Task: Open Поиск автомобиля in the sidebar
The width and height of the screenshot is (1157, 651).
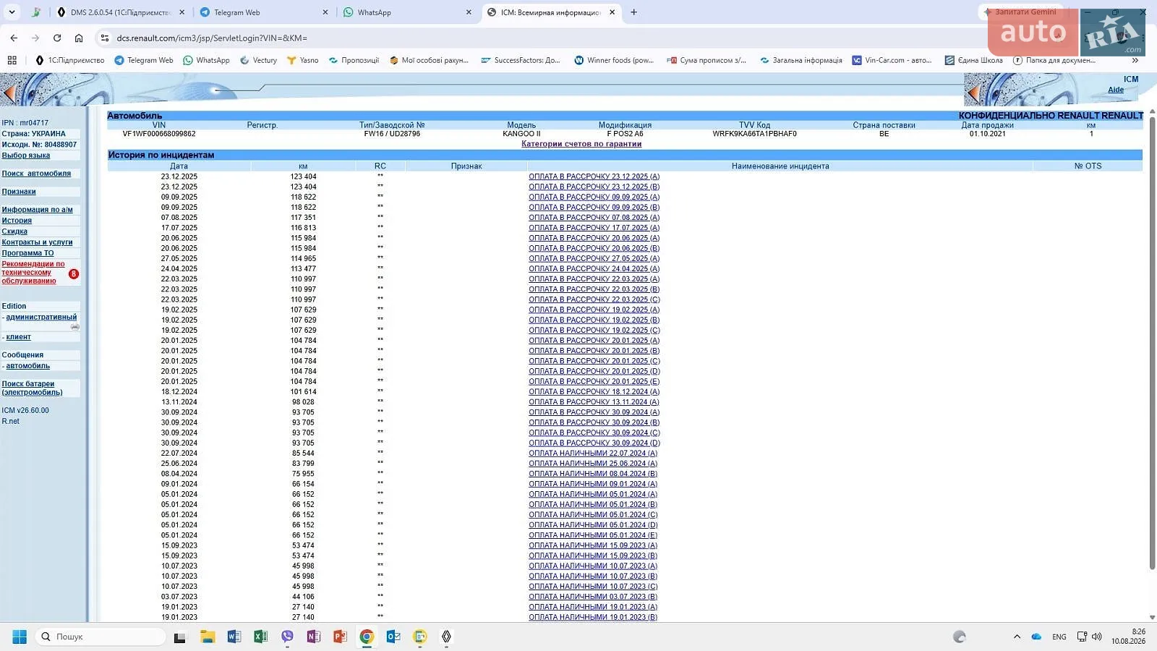Action: 36,174
